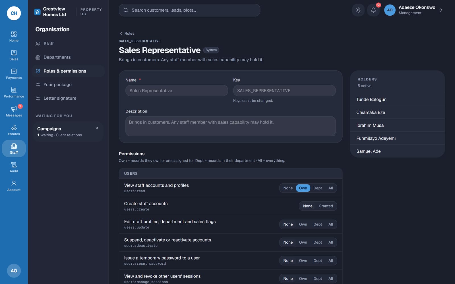Viewport: 455px width, 284px height.
Task: Open Estates section icon
Action: pyautogui.click(x=14, y=130)
